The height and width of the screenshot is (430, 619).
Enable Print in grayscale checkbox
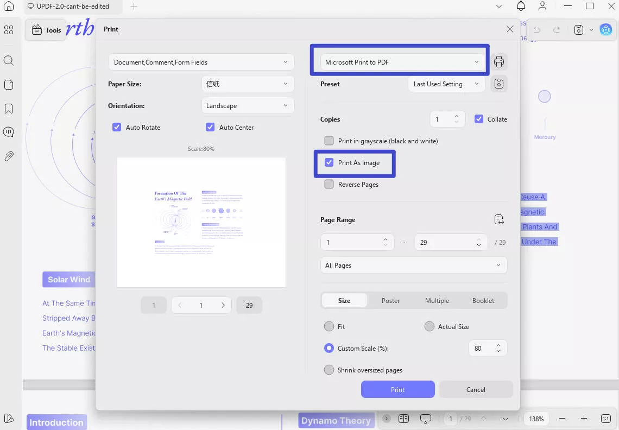pos(329,141)
